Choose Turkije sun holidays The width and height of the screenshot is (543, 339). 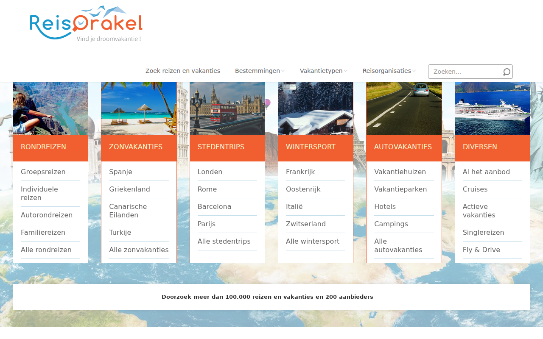point(120,233)
